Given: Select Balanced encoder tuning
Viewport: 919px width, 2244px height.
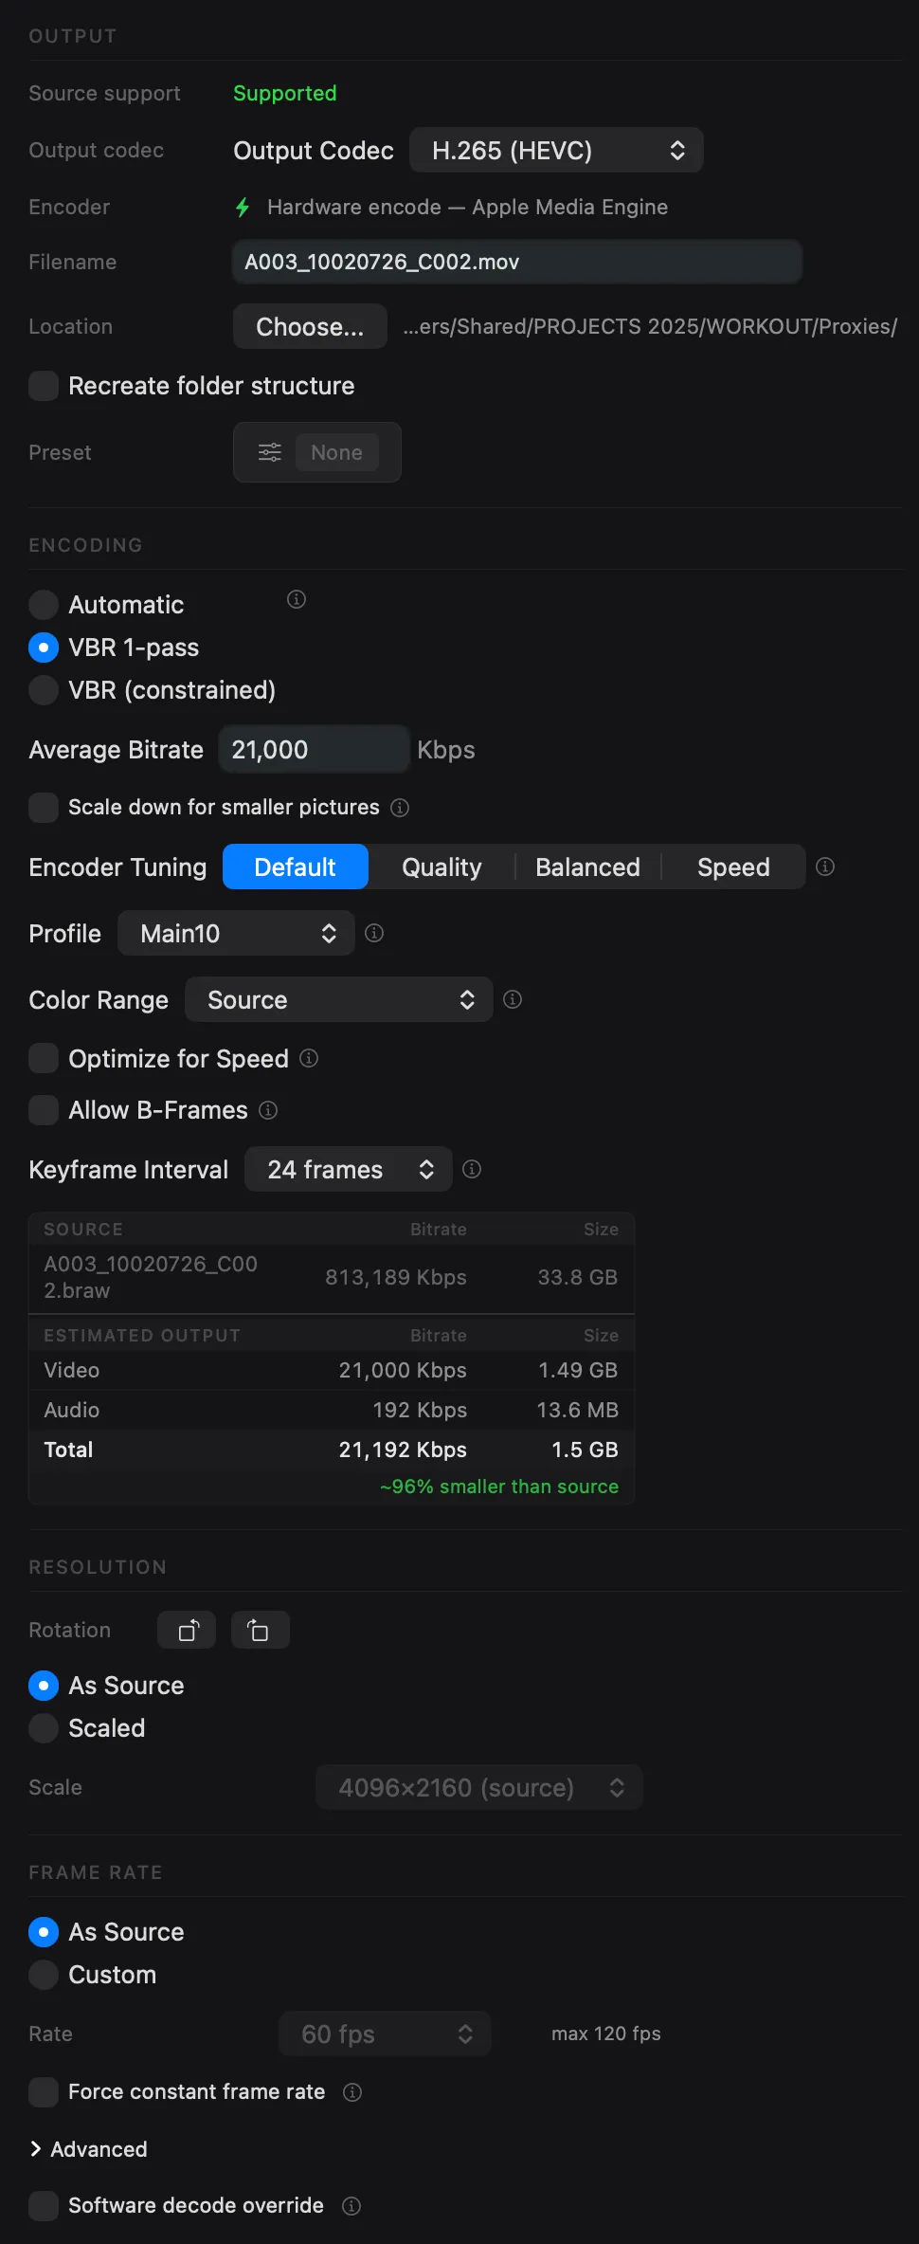Looking at the screenshot, I should click(587, 867).
